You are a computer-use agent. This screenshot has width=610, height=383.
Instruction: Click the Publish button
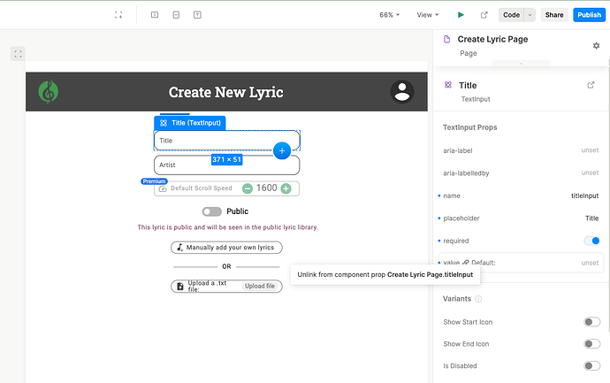(589, 15)
